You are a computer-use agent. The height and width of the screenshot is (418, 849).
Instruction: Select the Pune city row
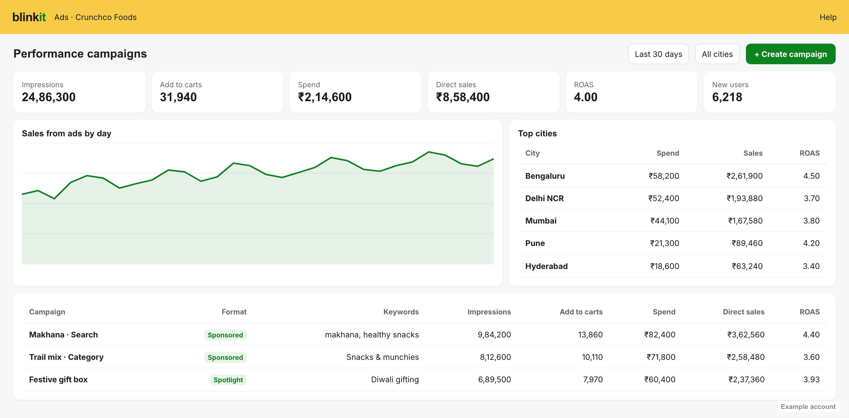[672, 243]
